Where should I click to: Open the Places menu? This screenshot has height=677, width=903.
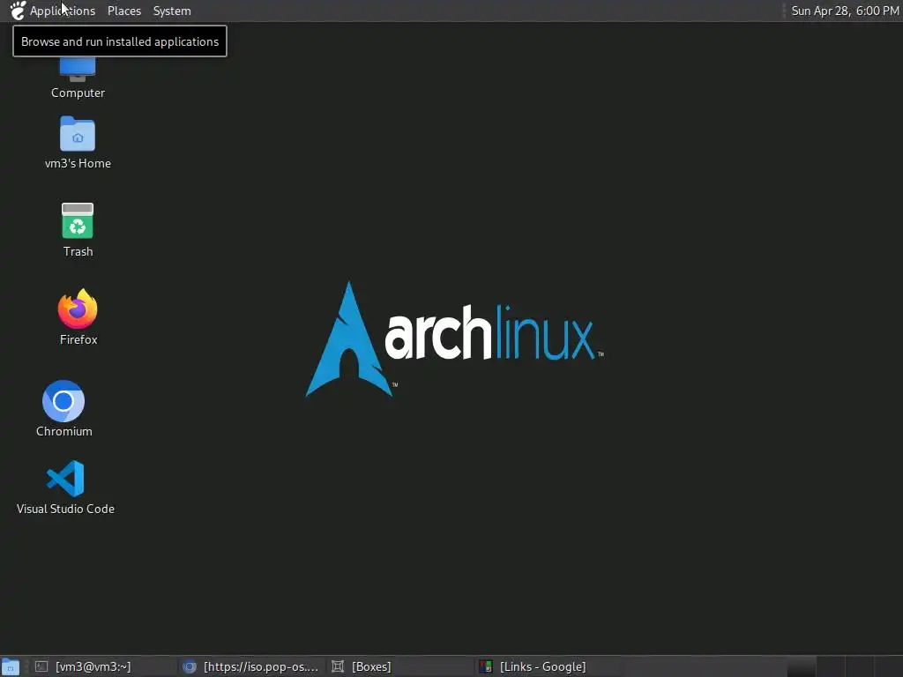point(123,11)
